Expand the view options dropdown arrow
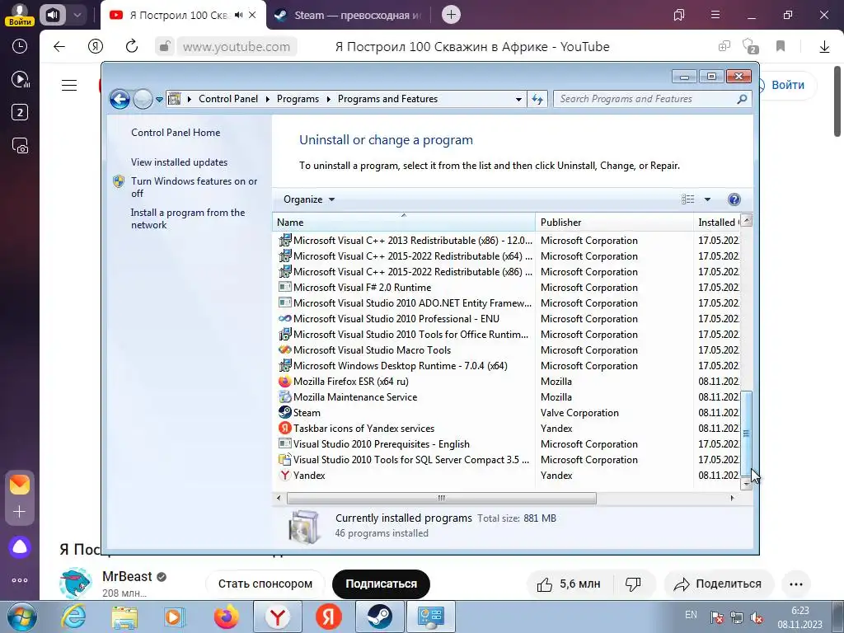Screen dimensions: 844x633 (707, 199)
